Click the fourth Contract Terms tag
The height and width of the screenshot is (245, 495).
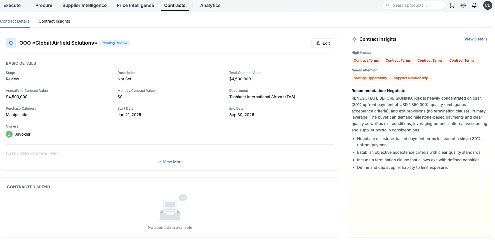tap(462, 61)
